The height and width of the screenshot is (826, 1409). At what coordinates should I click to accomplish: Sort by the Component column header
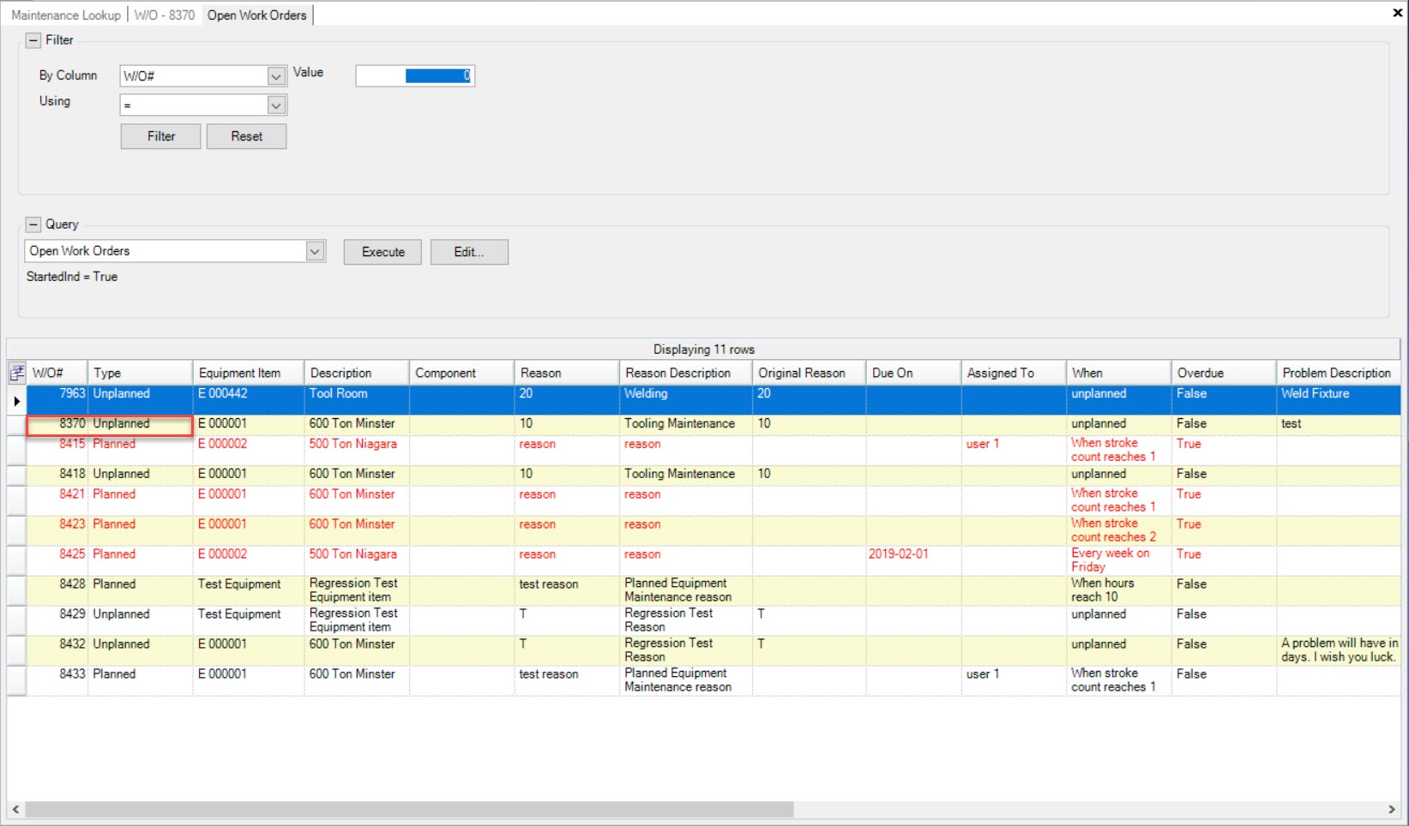tap(462, 373)
